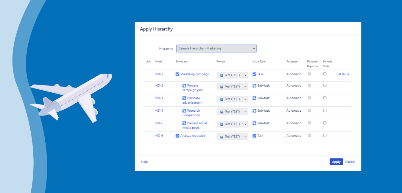Screen dimensions: 402x193
Task: Check the Exclude Node box on the ND-4 row
Action: pyautogui.click(x=325, y=110)
